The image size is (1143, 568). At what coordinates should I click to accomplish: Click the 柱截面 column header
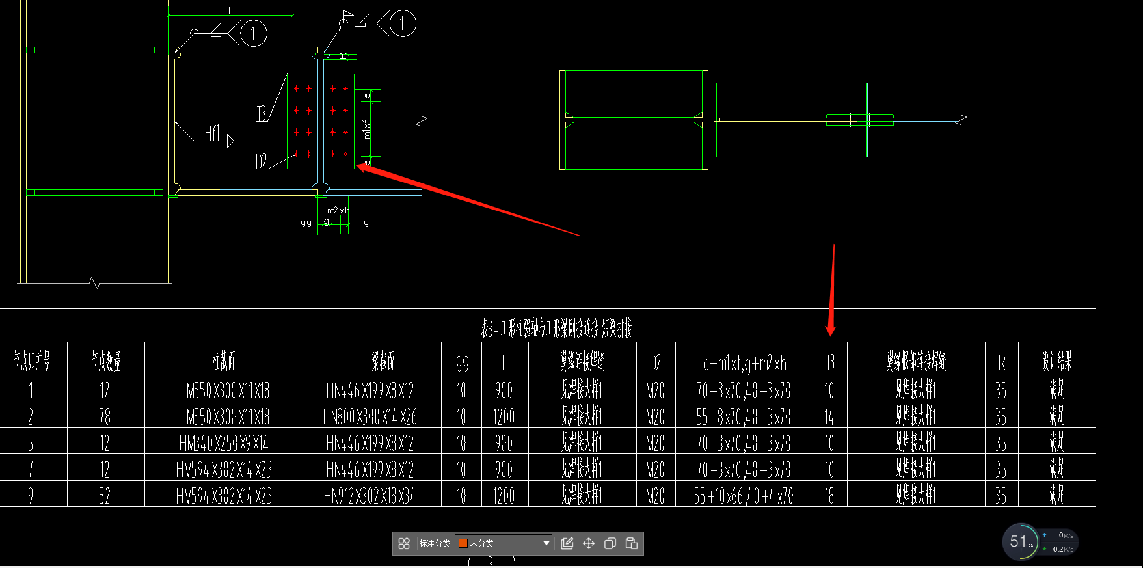[x=224, y=360]
